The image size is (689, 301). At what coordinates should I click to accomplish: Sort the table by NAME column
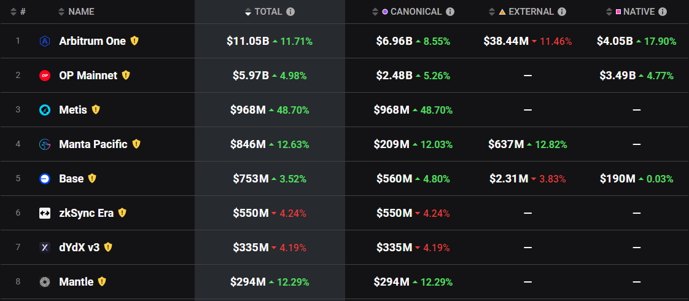(81, 12)
